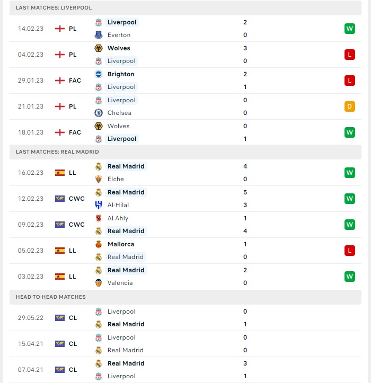This screenshot has width=371, height=383.
Task: Click the Brighton club crest icon
Action: tap(99, 74)
